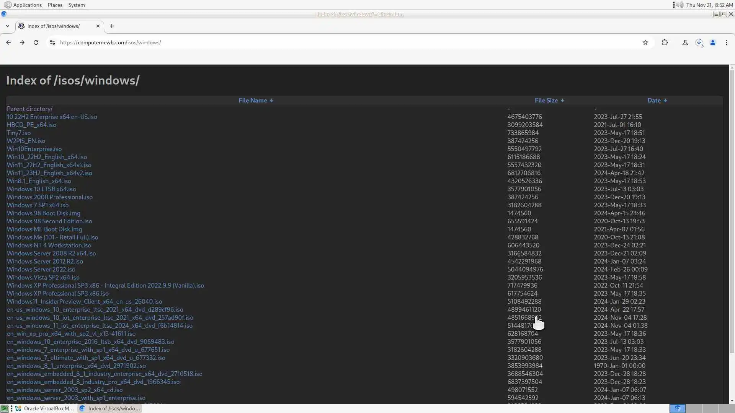
Task: Reload the current page
Action: point(36,42)
